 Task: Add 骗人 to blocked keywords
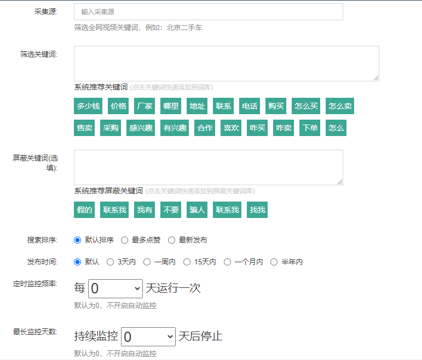tap(197, 210)
